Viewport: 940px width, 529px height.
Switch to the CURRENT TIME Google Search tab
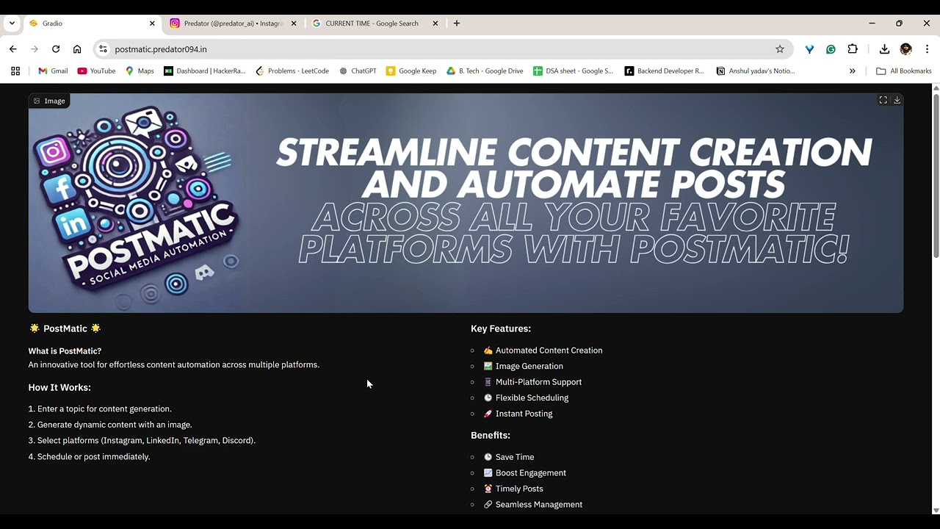374,24
